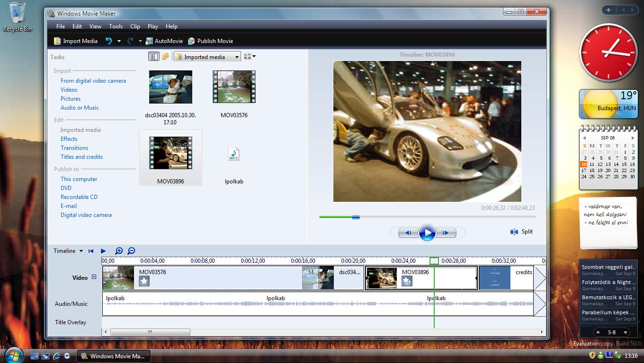Open the File menu
Screen dimensions: 644x363
coord(61,26)
